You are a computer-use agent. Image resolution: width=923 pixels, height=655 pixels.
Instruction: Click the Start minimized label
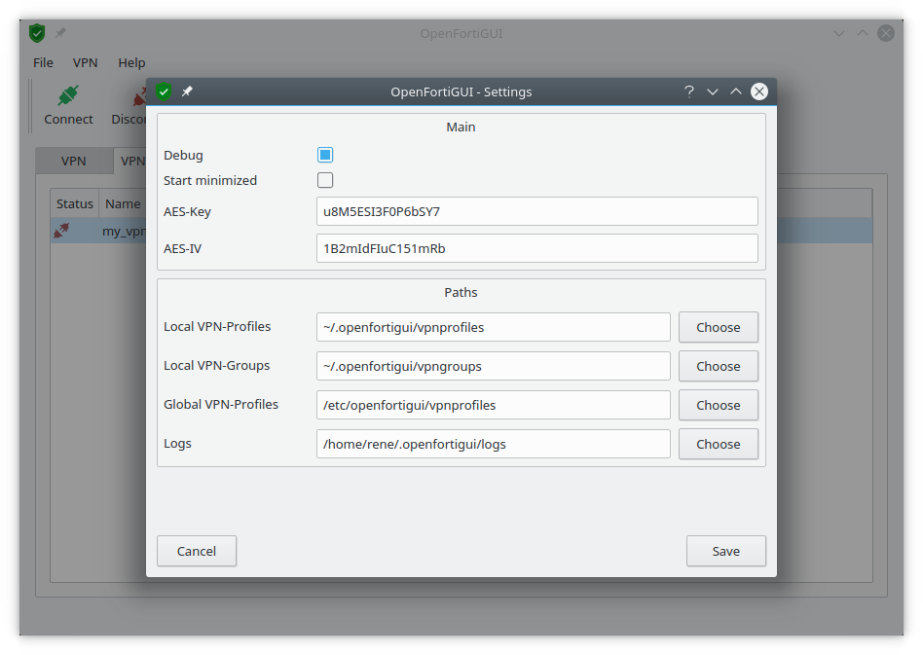point(210,180)
